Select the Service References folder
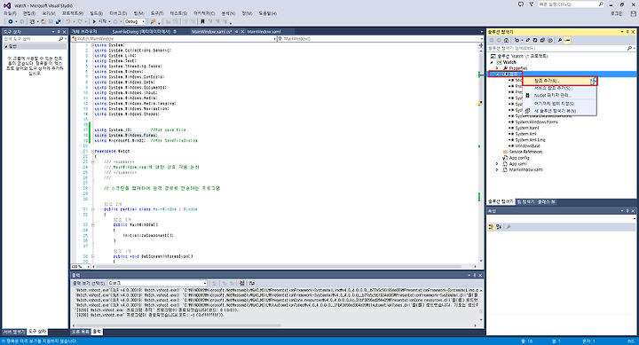The width and height of the screenshot is (639, 345). 525,152
